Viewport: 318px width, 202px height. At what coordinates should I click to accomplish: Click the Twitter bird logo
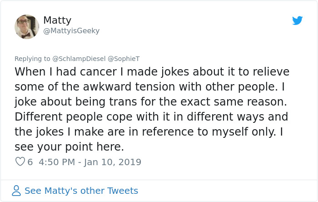(x=298, y=20)
